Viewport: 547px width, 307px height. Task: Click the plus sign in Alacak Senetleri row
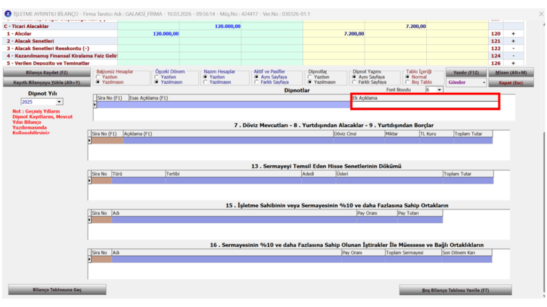[513, 41]
